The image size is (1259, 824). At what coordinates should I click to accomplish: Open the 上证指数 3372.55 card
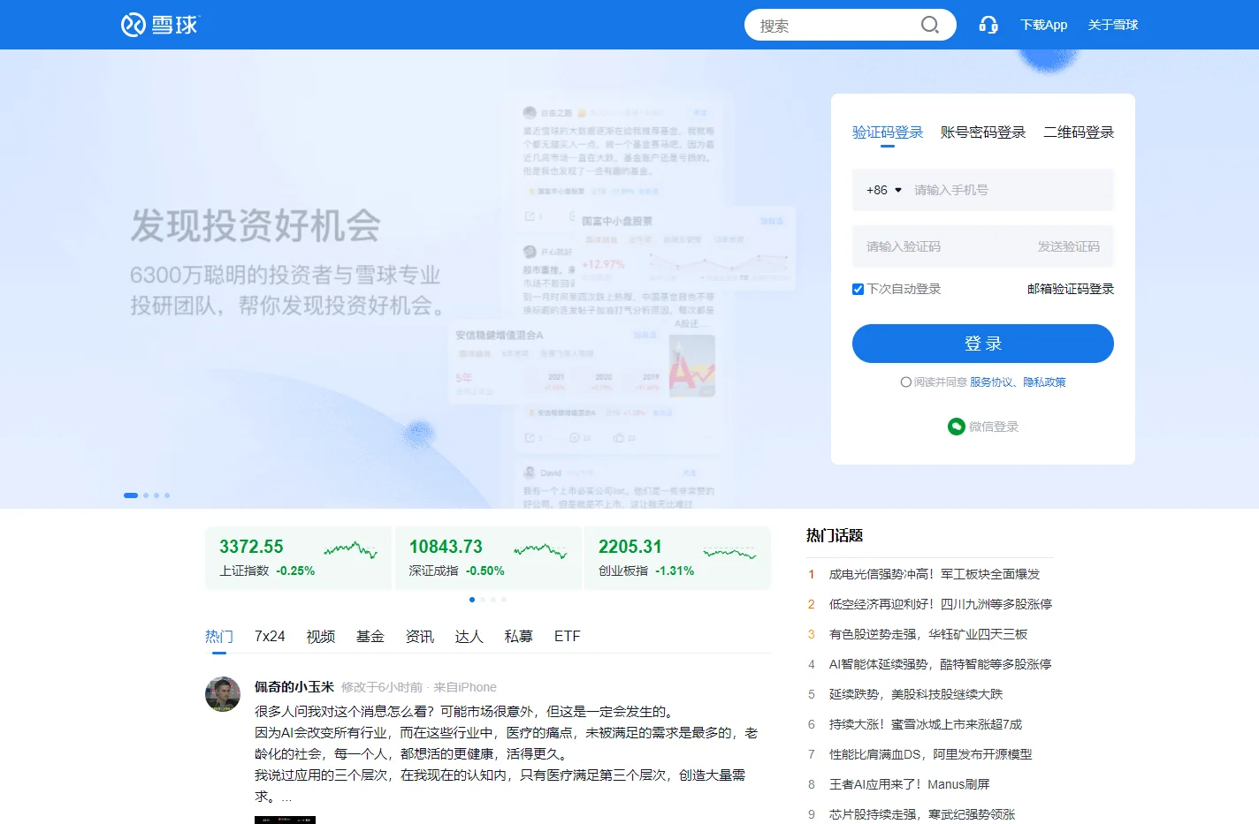tap(299, 558)
